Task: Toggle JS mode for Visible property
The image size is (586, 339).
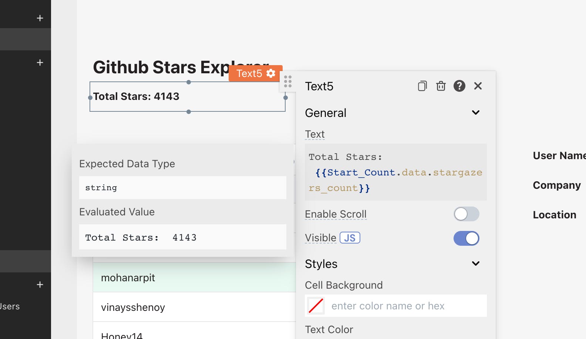Action: pyautogui.click(x=350, y=238)
